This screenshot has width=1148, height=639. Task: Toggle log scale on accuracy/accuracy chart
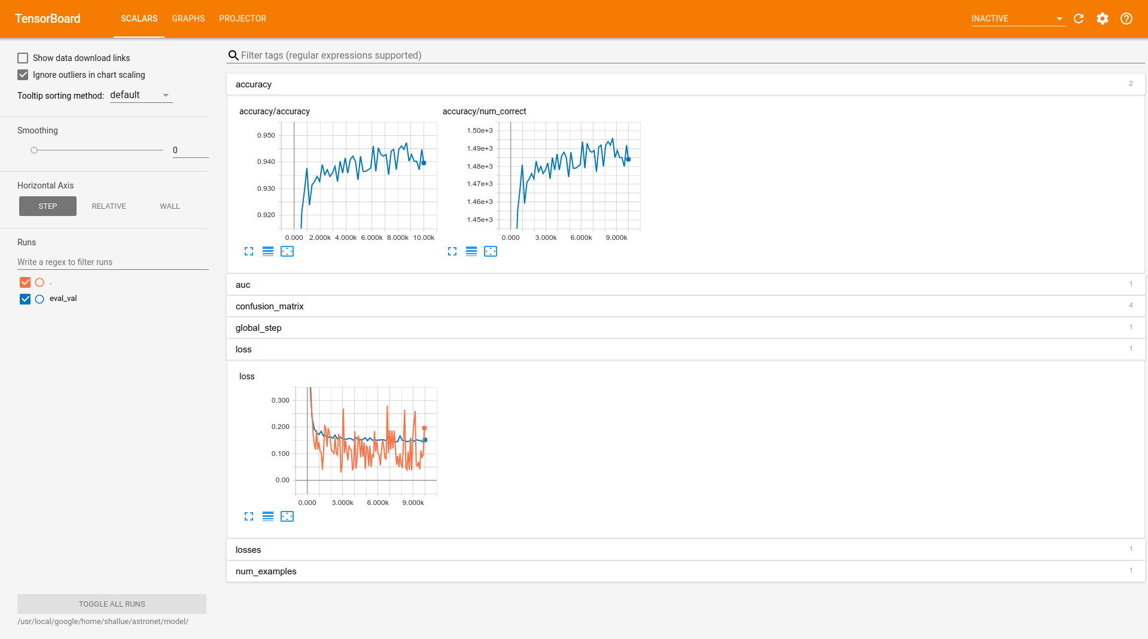(268, 251)
